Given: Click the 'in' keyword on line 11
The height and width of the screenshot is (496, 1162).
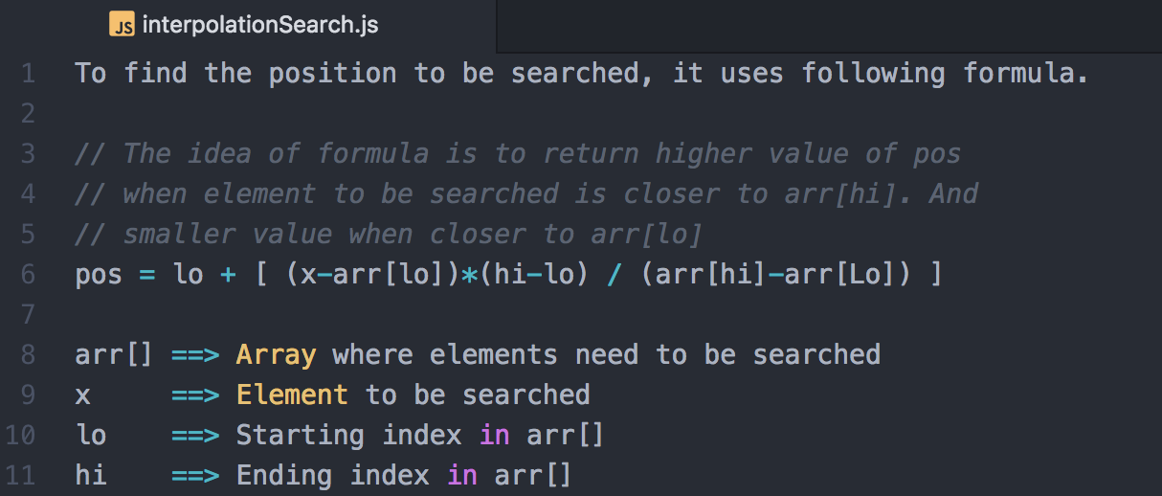Looking at the screenshot, I should (x=461, y=476).
